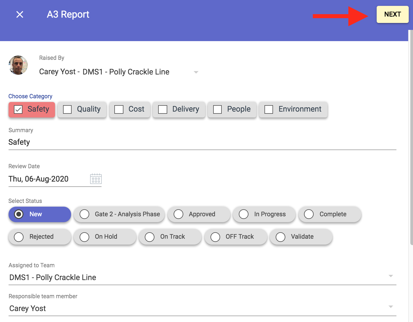
Task: Click the A3 Report title
Action: tap(68, 14)
